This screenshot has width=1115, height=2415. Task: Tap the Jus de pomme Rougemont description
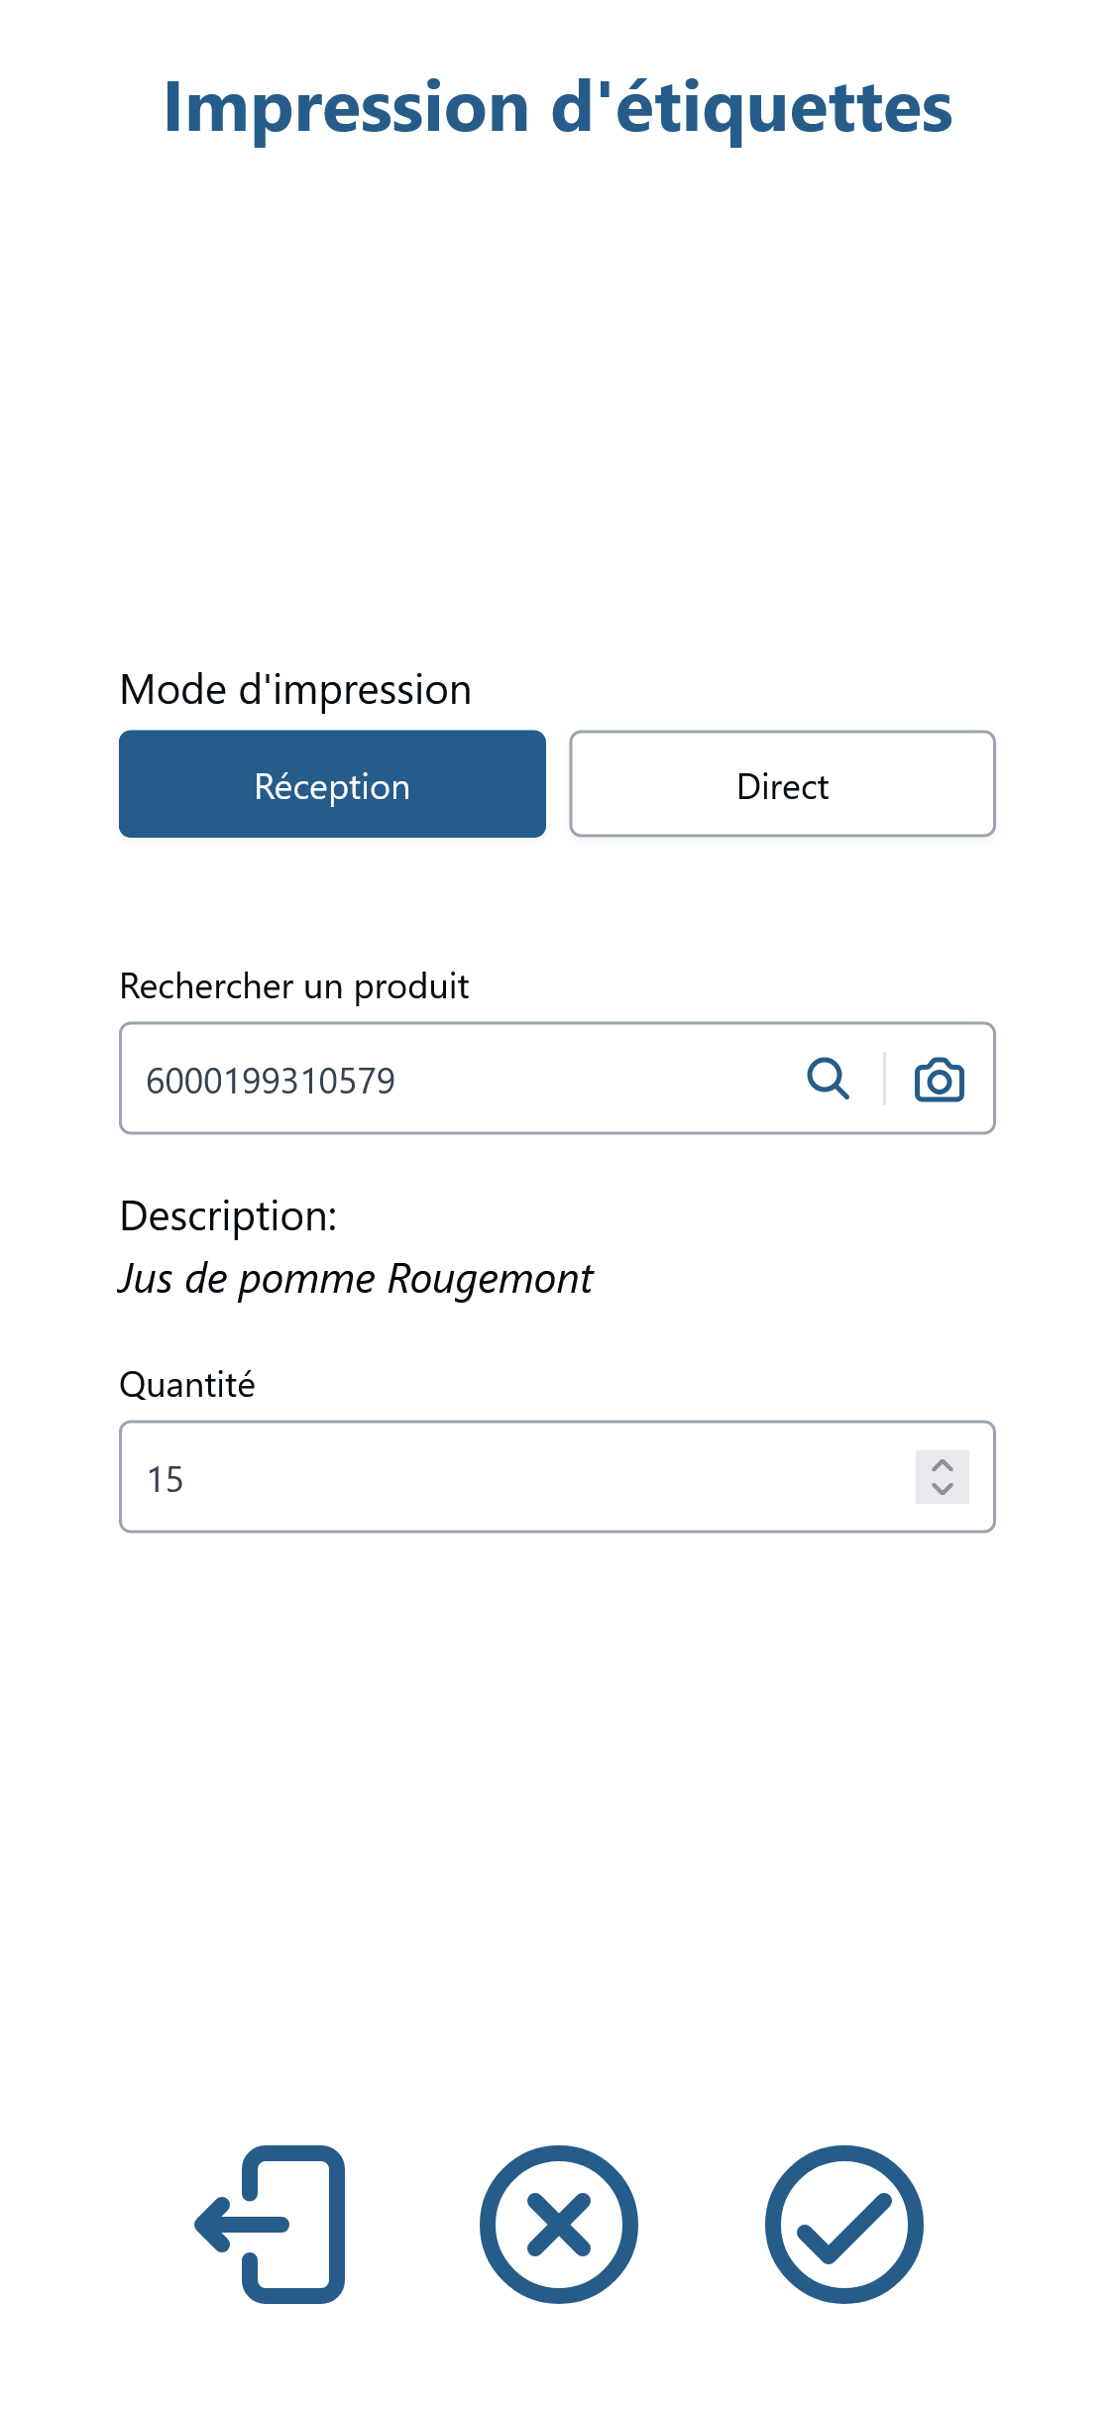pyautogui.click(x=356, y=1279)
